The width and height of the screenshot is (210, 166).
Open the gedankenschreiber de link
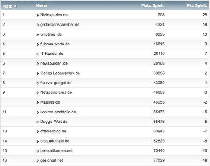click(x=60, y=25)
